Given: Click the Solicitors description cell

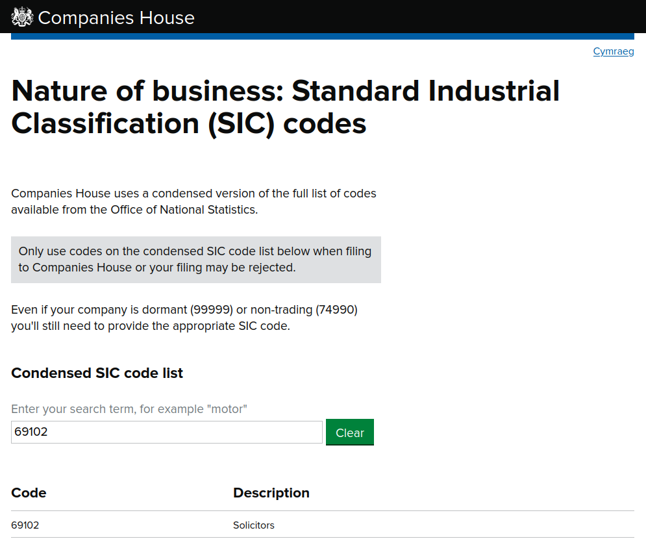Looking at the screenshot, I should pos(253,525).
